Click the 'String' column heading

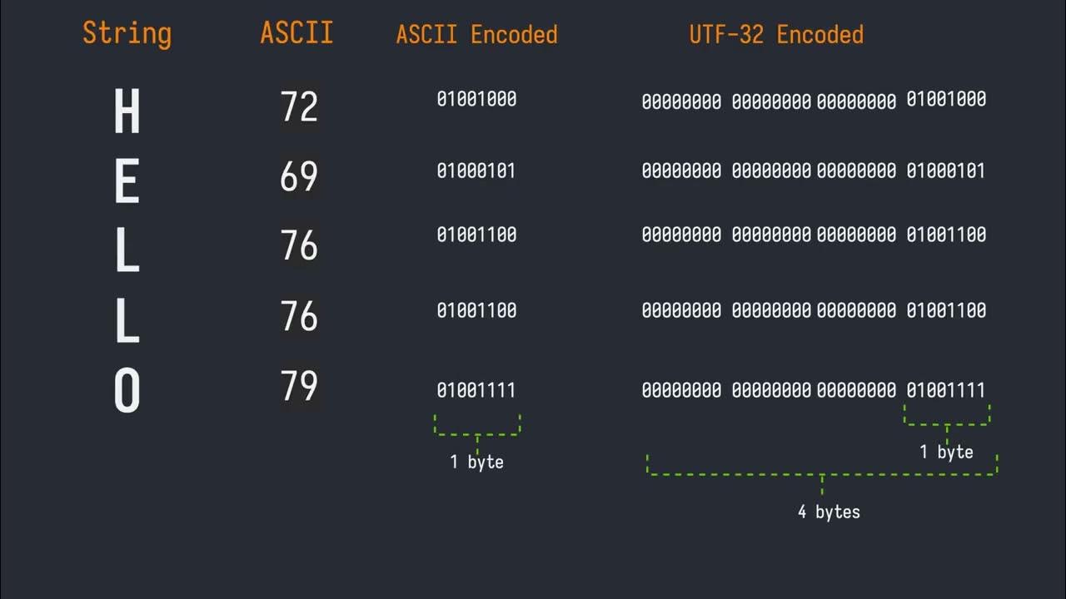coord(127,34)
